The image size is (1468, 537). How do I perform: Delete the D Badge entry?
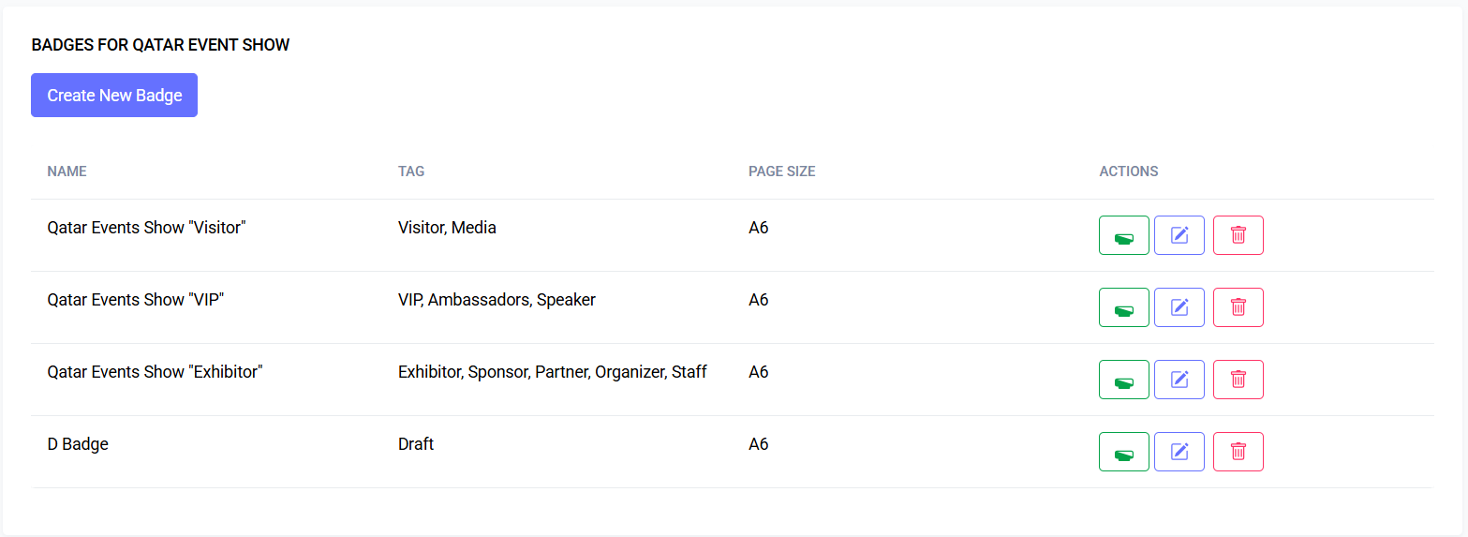point(1238,452)
